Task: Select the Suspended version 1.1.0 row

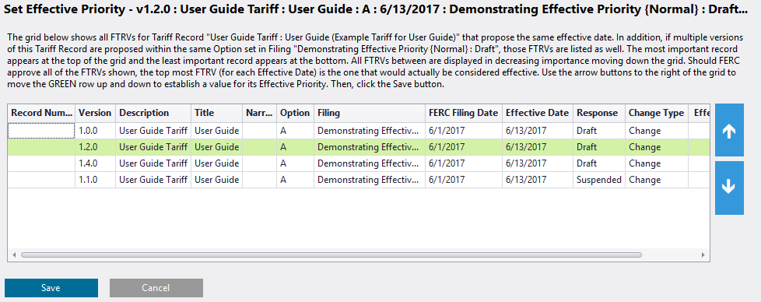Action: pyautogui.click(x=359, y=180)
